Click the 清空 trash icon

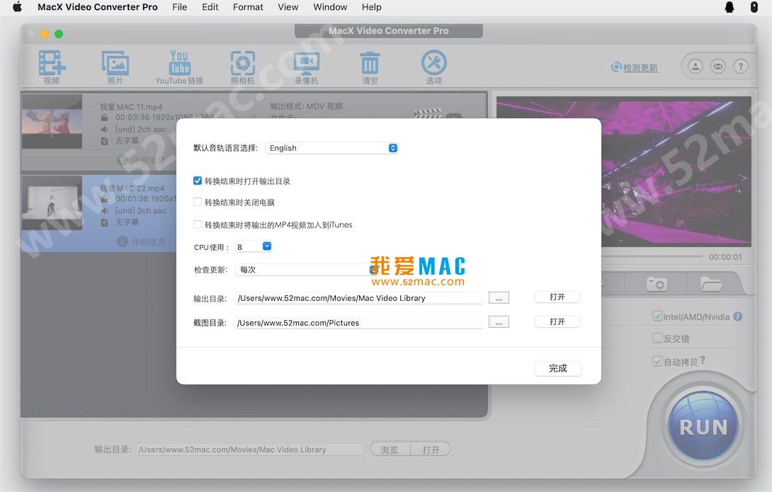[370, 63]
